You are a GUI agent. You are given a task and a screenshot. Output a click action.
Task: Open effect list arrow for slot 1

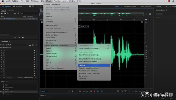(35, 51)
